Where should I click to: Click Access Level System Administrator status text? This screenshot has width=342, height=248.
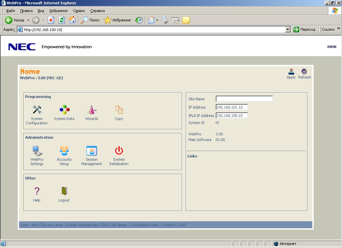point(75,225)
